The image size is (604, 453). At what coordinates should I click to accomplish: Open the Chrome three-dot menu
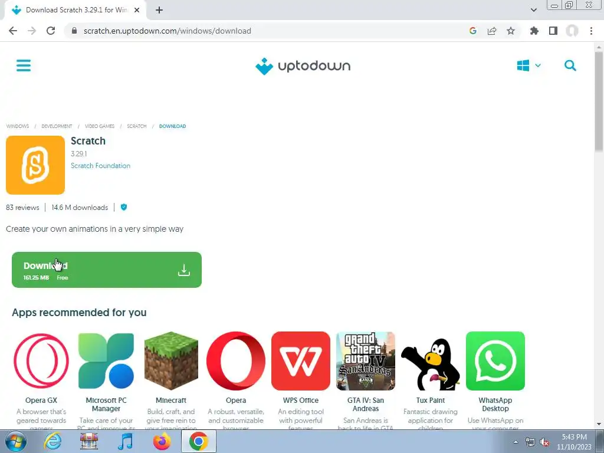coord(591,31)
